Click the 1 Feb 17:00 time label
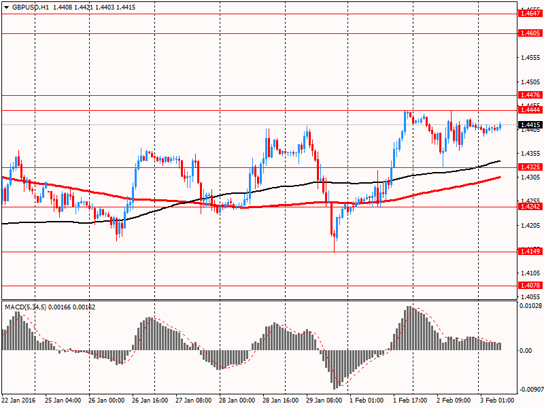The height and width of the screenshot is (408, 544). tap(410, 400)
